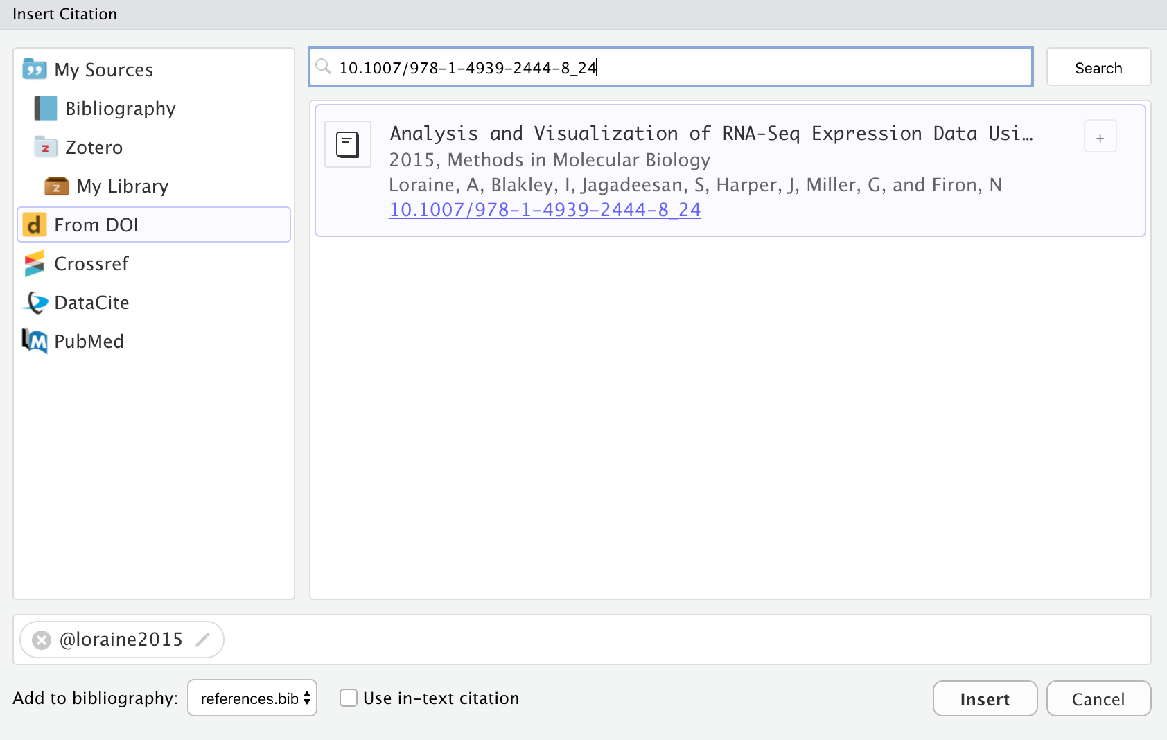Cancel the Insert Citation dialog
Screen dimensions: 1167x740
[x=1098, y=698]
